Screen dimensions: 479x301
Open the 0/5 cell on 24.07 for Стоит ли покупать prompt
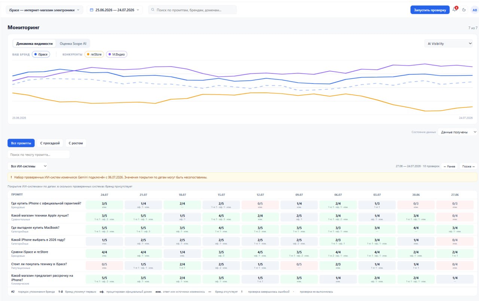tap(104, 266)
